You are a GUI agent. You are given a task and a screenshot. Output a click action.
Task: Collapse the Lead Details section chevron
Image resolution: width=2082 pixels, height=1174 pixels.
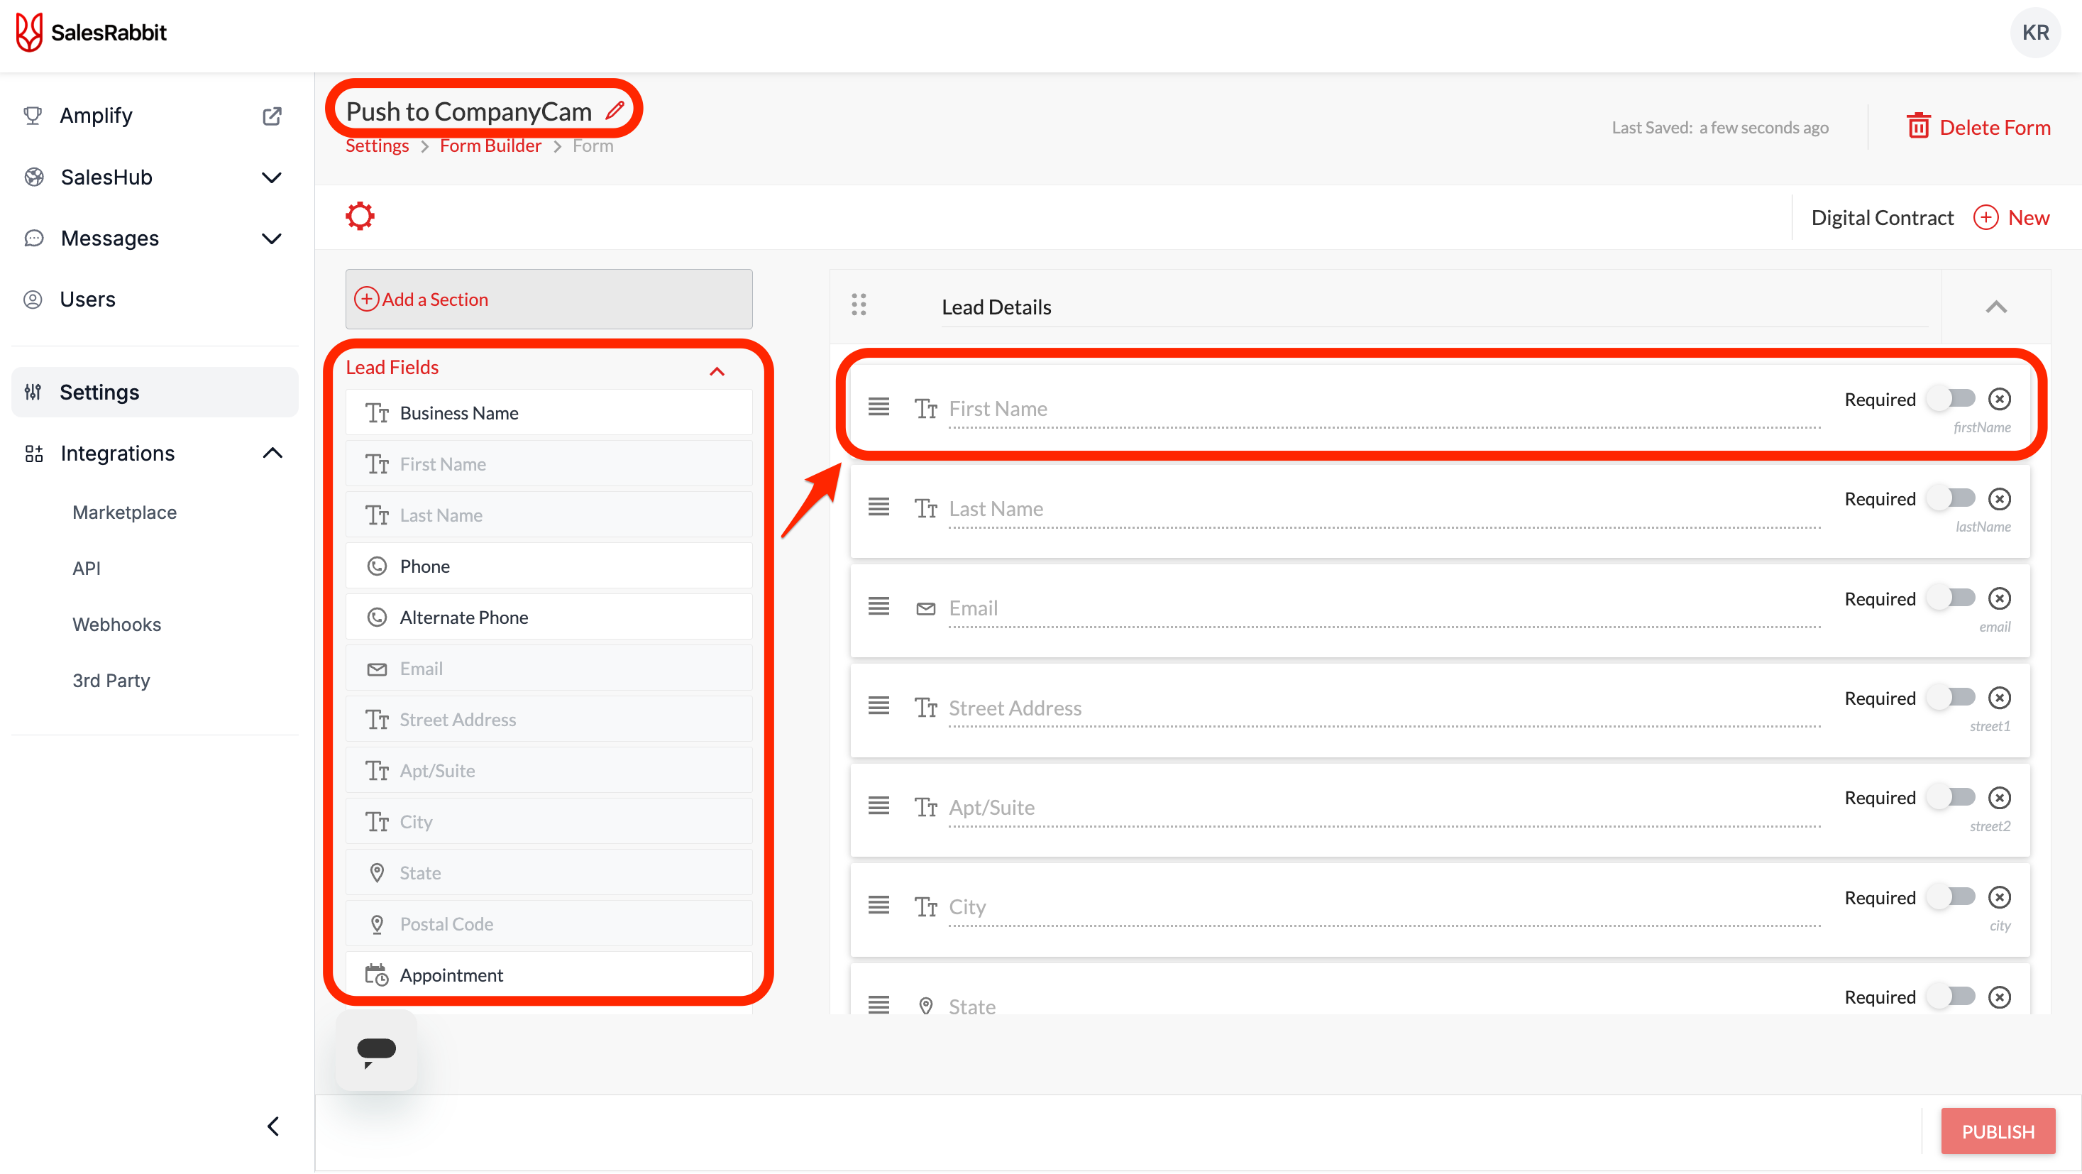(x=1995, y=307)
